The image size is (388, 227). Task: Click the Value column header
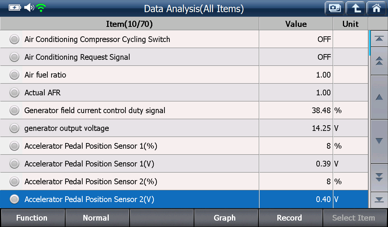point(296,24)
